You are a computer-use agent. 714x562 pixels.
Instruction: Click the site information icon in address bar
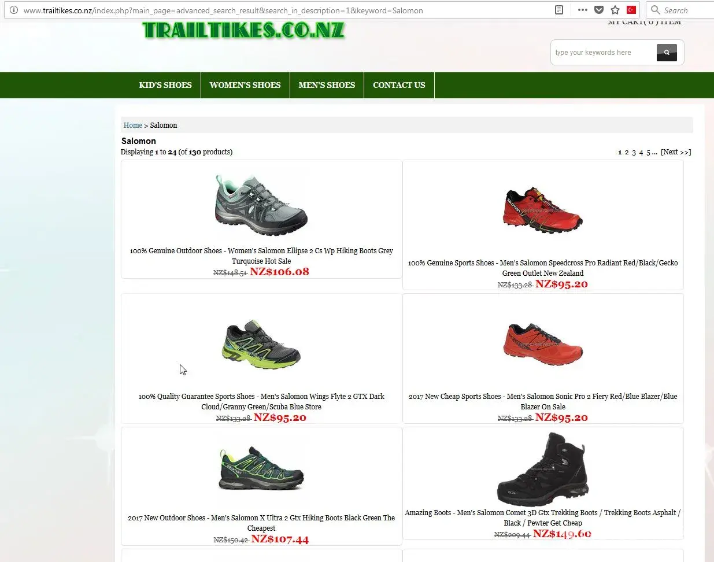[14, 10]
